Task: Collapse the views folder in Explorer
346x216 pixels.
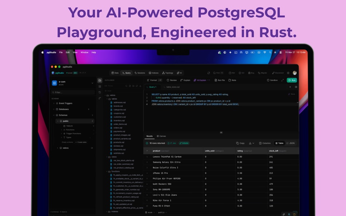Action: pyautogui.click(x=107, y=157)
